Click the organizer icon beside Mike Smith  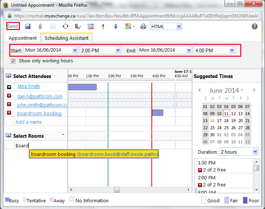[x=9, y=87]
